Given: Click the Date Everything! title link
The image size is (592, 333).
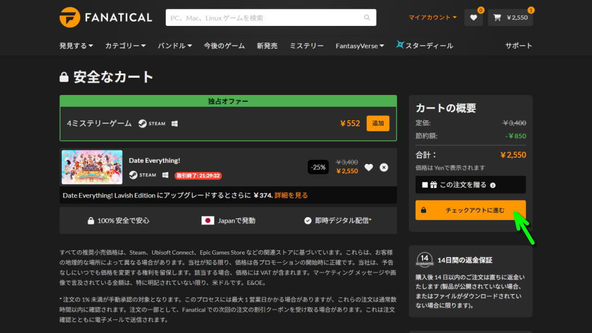Looking at the screenshot, I should [154, 160].
